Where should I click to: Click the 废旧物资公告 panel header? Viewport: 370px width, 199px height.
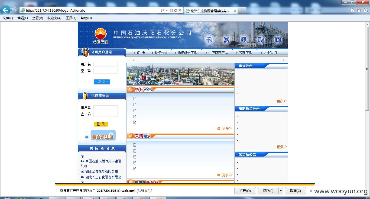tap(261, 109)
